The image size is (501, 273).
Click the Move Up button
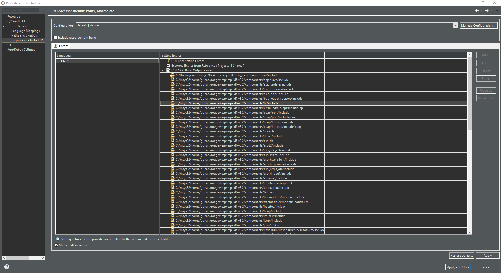click(486, 90)
